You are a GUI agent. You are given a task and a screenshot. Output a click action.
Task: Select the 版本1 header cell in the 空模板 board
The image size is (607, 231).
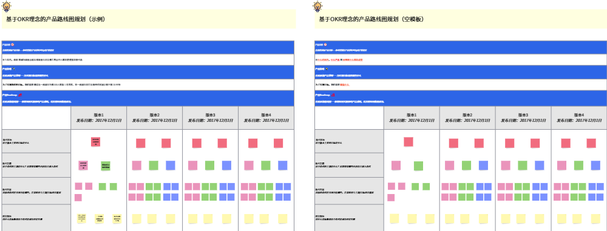[x=412, y=118]
